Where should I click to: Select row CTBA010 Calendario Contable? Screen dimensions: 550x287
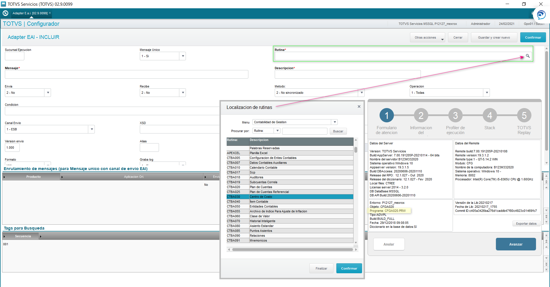290,168
